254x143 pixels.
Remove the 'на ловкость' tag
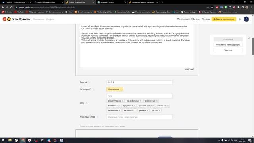[135, 110]
